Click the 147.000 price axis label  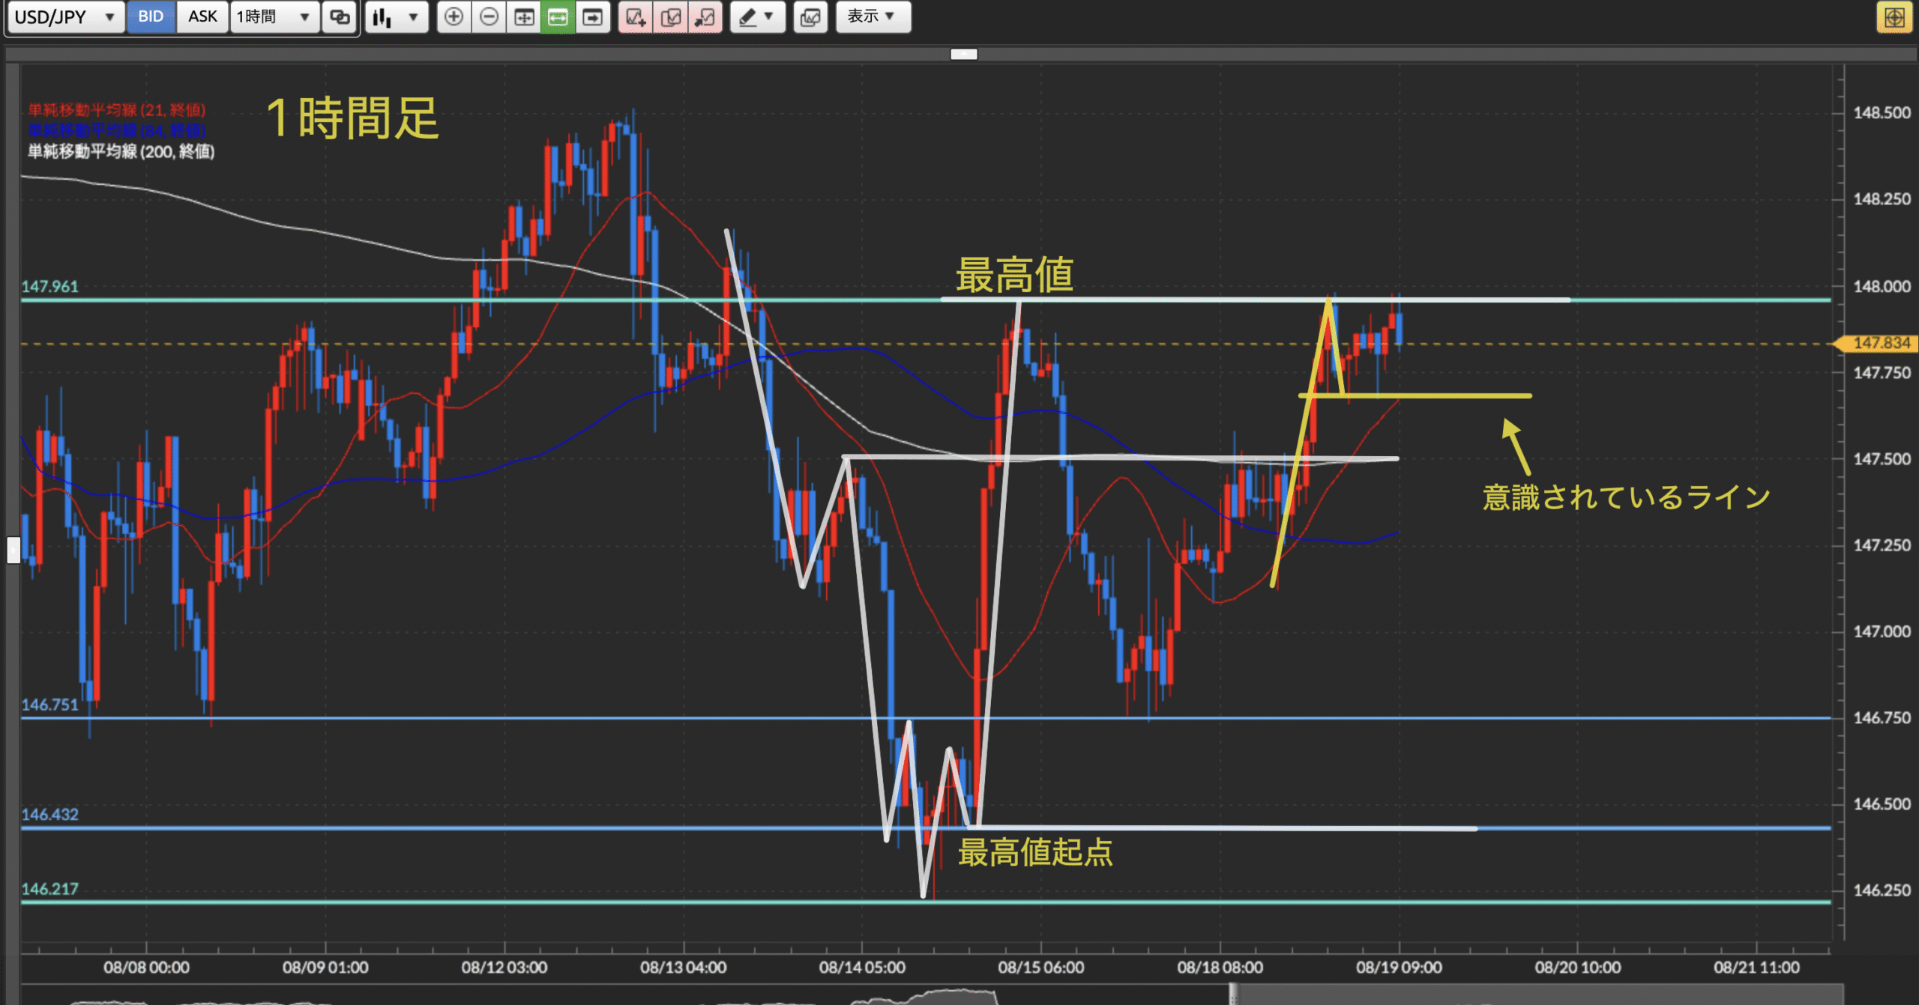[x=1882, y=632]
